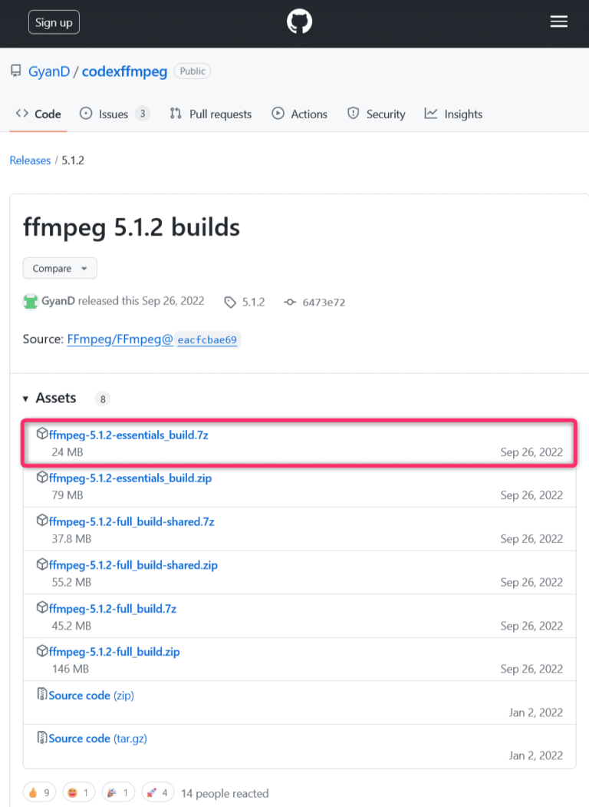589x807 pixels.
Task: Click the Sign up button
Action: [x=54, y=22]
